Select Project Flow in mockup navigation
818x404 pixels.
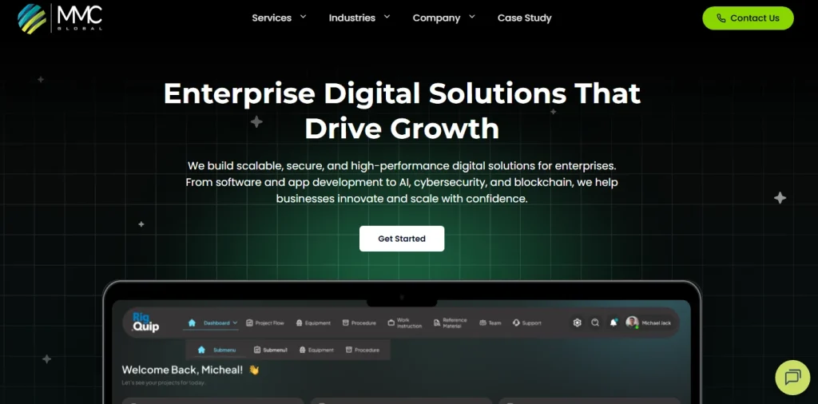tap(265, 323)
